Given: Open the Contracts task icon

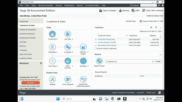Looking at the screenshot, I should (x=68, y=47).
